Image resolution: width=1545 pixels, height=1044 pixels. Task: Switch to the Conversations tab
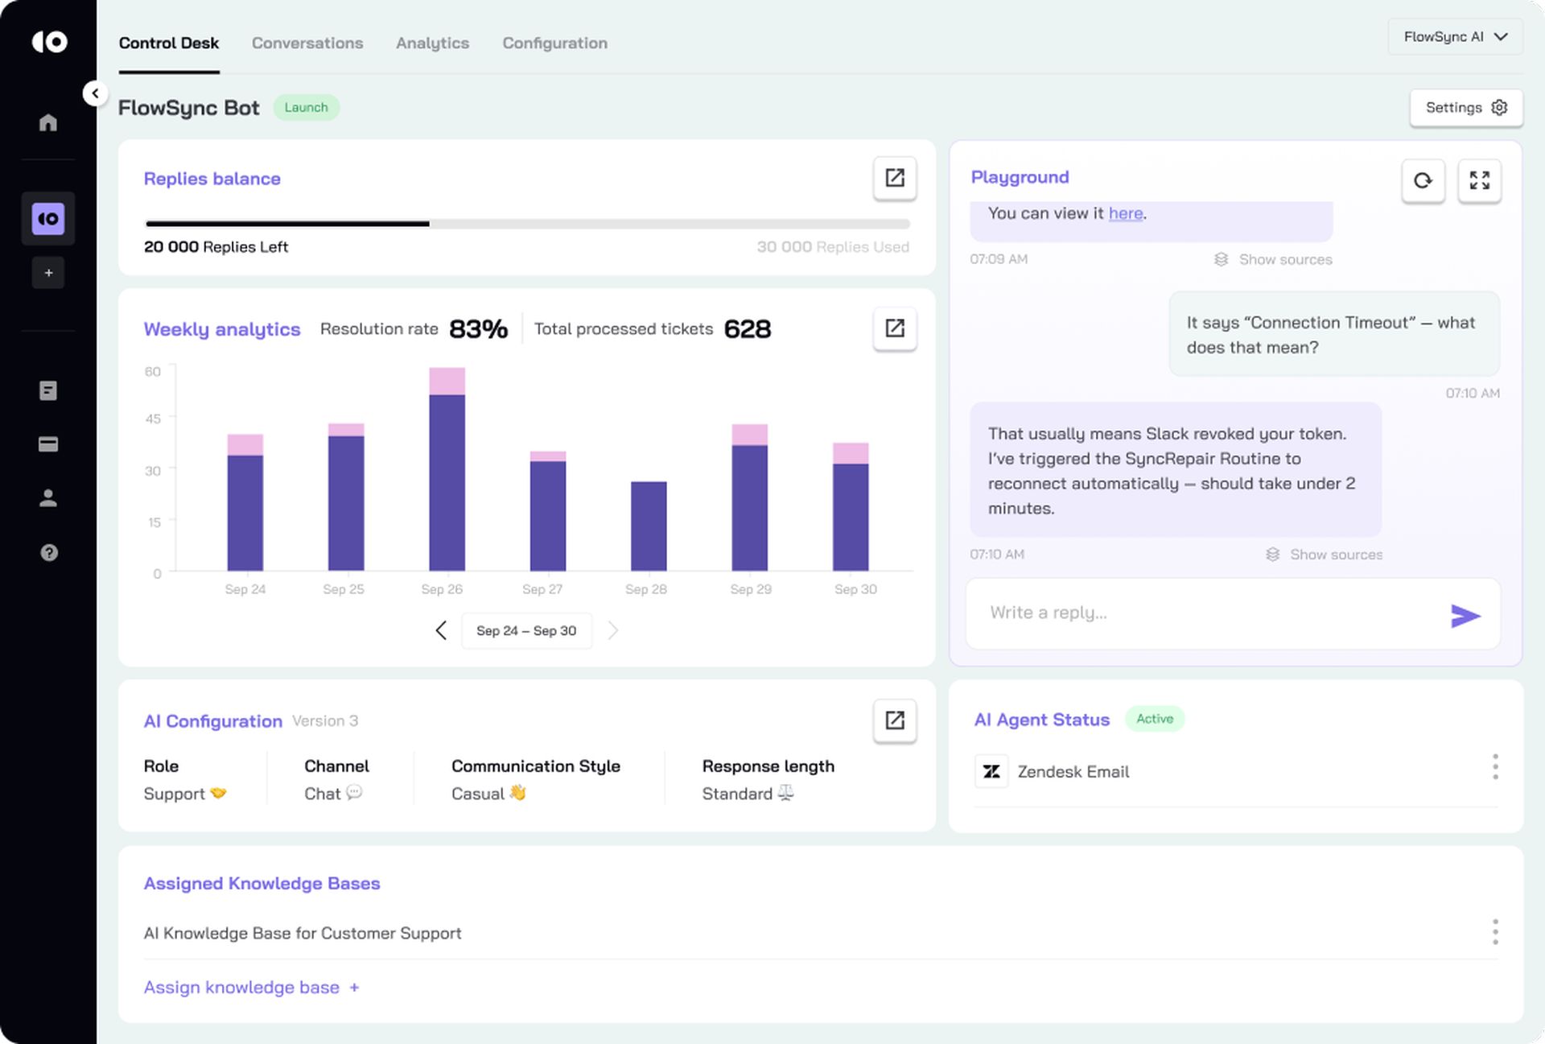tap(307, 43)
